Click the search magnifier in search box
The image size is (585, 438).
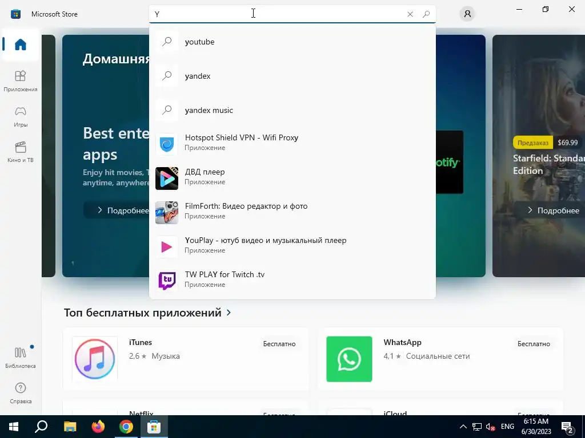click(x=426, y=14)
